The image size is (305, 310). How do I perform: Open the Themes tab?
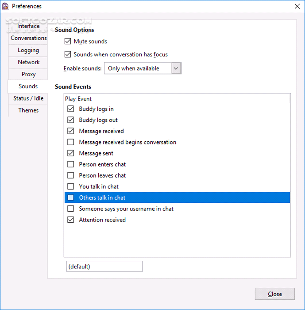28,110
